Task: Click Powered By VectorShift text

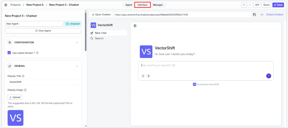Action: coord(208,84)
